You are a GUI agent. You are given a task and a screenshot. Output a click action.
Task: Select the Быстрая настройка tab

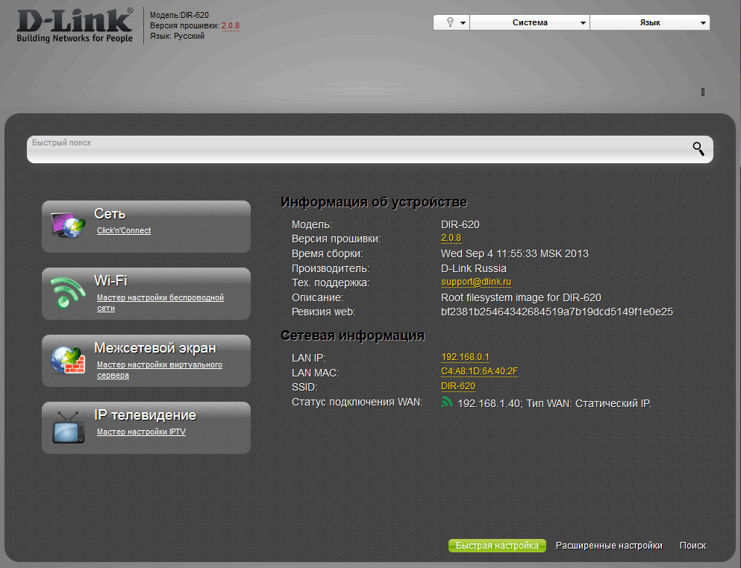(x=497, y=546)
